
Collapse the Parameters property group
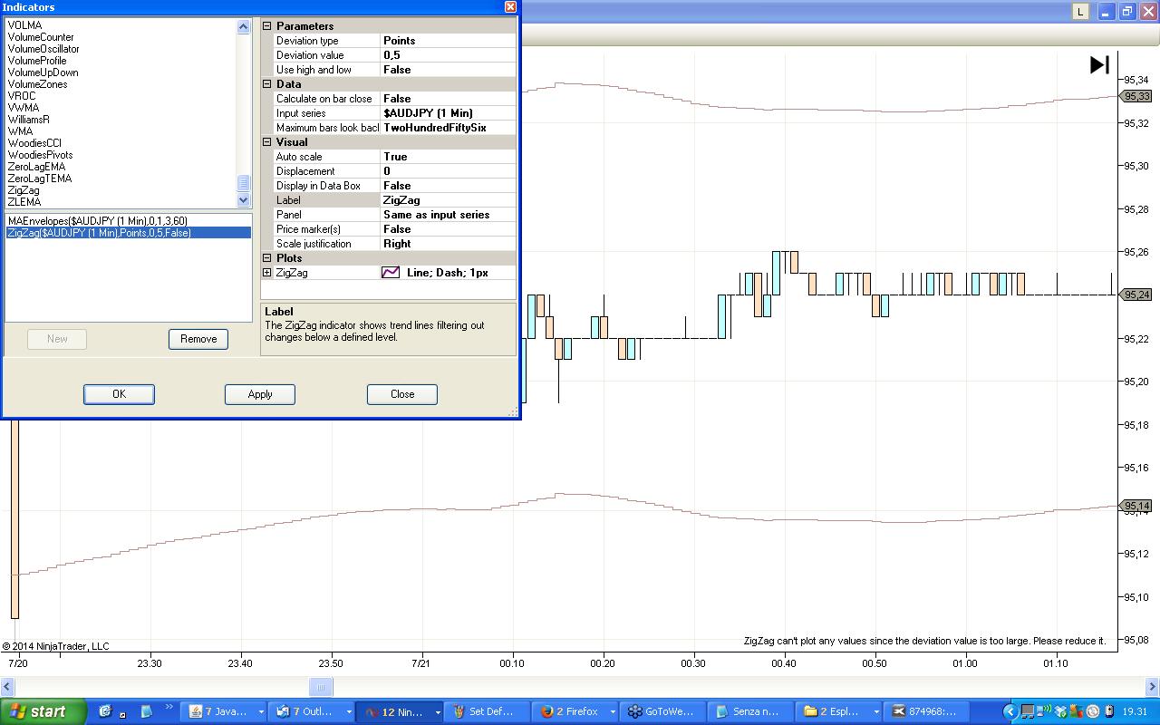click(267, 26)
